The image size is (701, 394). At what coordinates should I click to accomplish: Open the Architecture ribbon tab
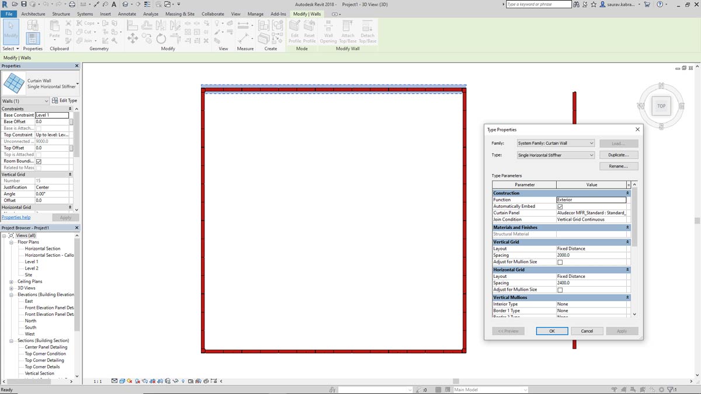(33, 14)
